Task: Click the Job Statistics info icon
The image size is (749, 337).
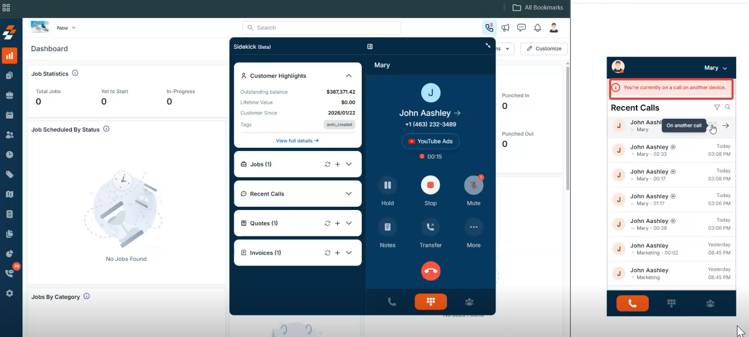Action: coord(75,73)
